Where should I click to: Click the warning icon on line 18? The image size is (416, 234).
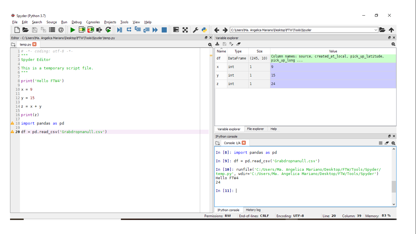click(12, 123)
